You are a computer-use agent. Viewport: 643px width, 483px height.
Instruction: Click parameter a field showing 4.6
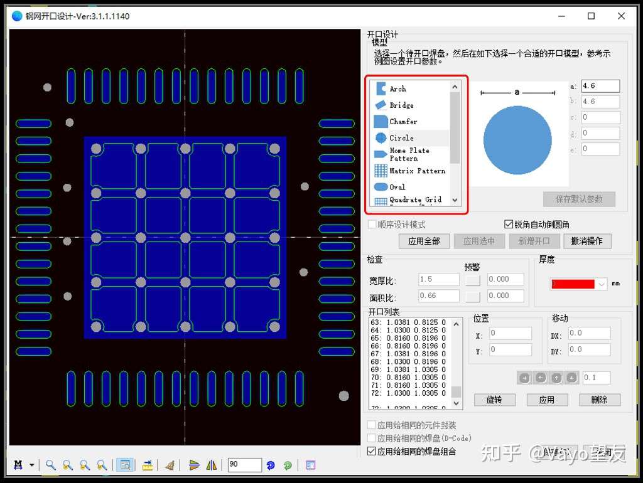click(x=600, y=86)
